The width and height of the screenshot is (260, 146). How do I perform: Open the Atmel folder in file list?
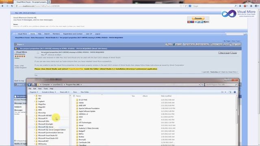coord(81,125)
